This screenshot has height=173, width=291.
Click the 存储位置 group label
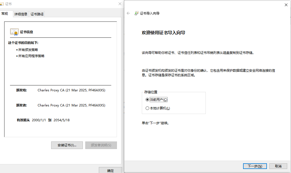click(151, 92)
